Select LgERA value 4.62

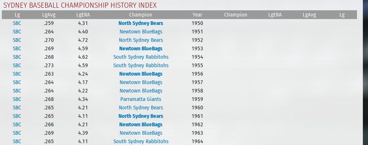[x=83, y=57]
